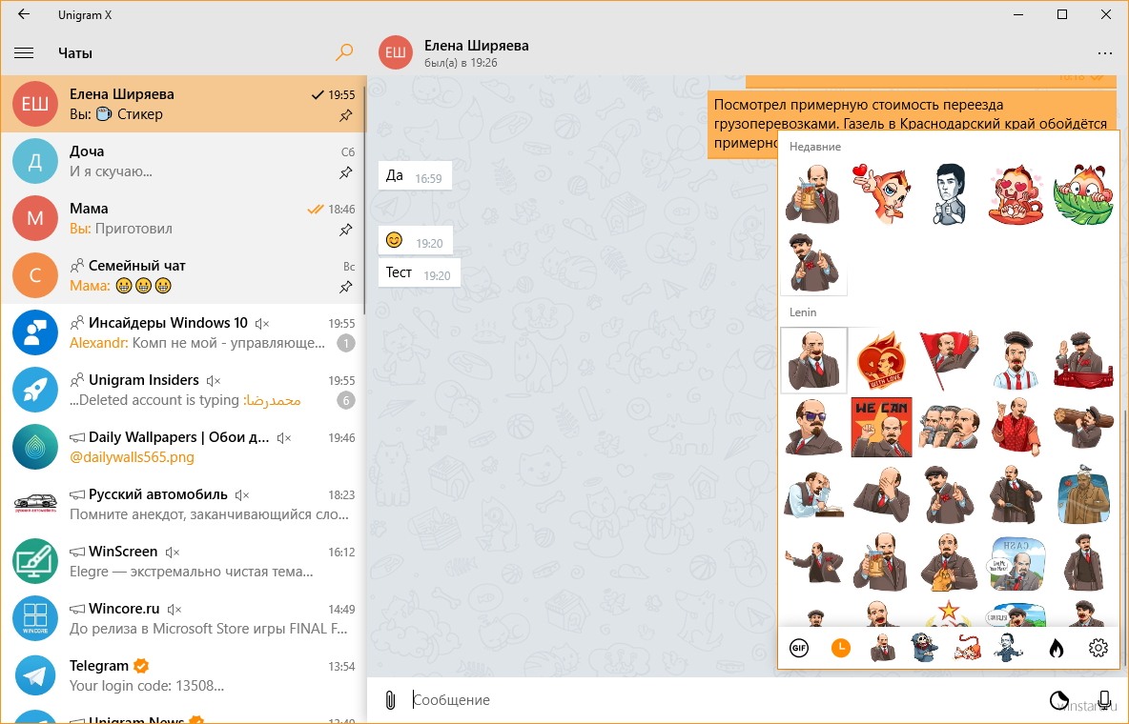Click the pin icon on Мама chat
The image size is (1129, 724).
pos(345,230)
